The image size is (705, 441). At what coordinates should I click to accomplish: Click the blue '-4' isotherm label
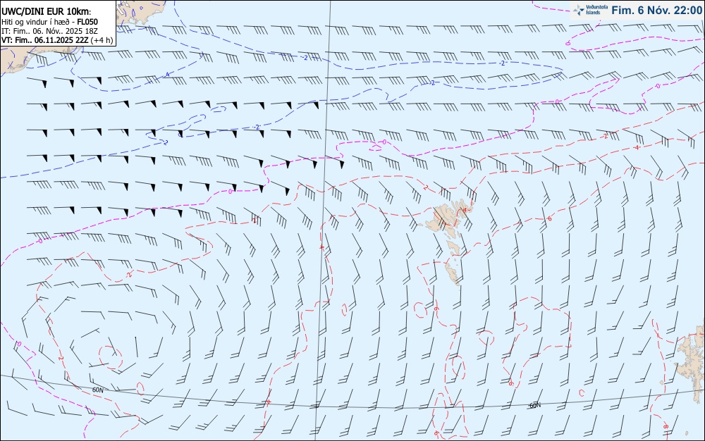click(x=167, y=75)
